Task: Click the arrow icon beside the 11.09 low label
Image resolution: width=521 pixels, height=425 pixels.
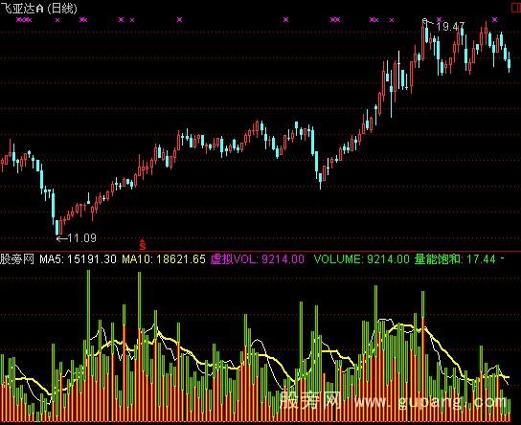Action: tap(61, 238)
